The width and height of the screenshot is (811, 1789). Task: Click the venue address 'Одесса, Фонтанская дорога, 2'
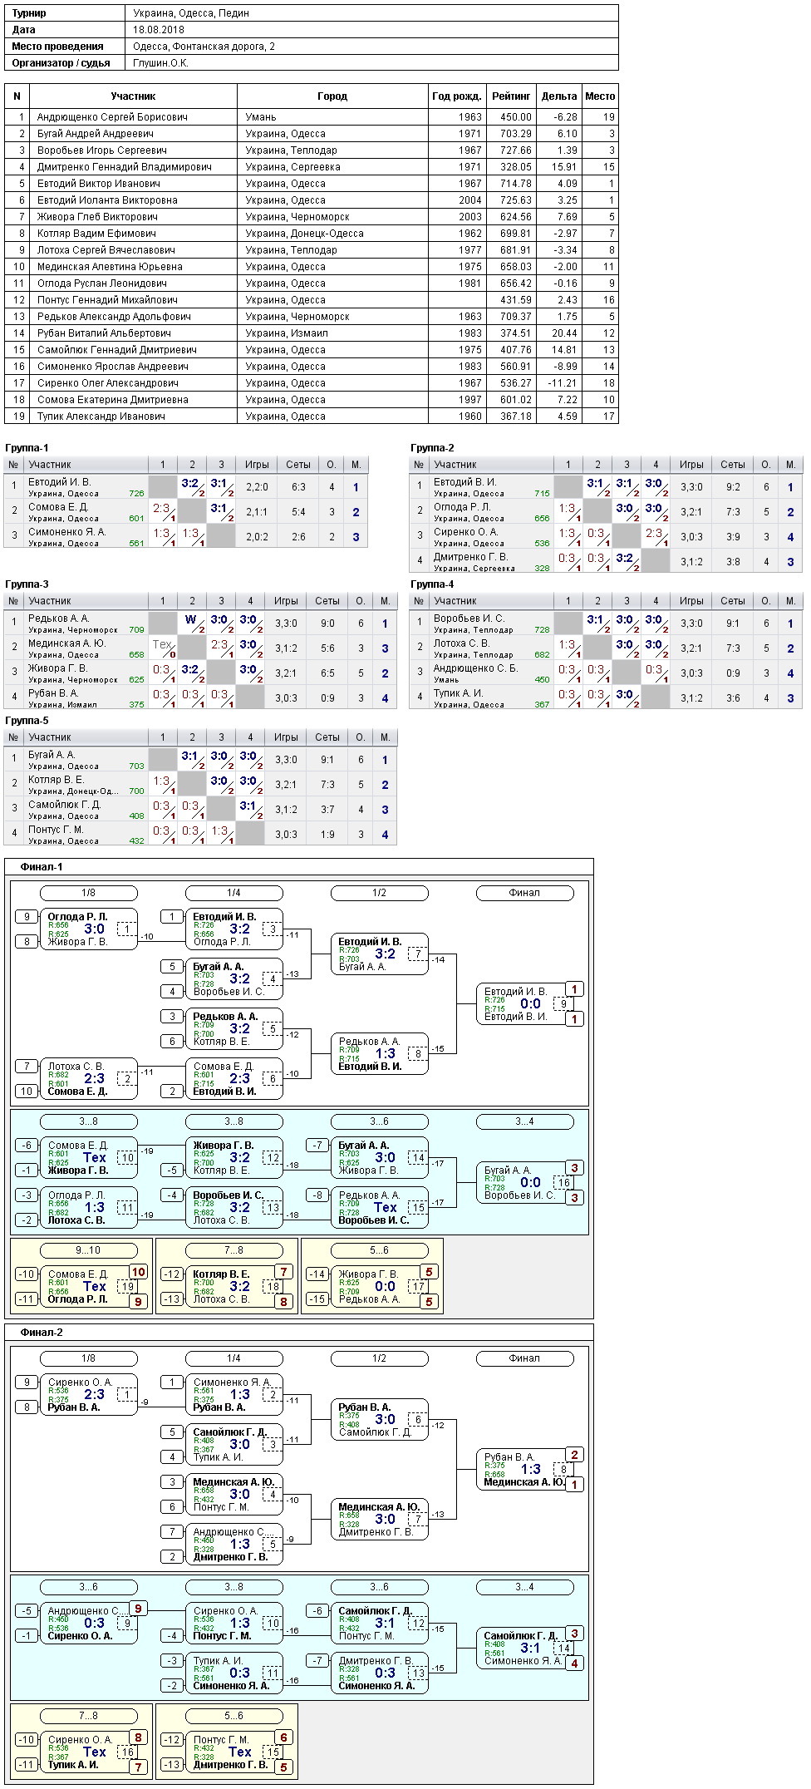tap(204, 47)
